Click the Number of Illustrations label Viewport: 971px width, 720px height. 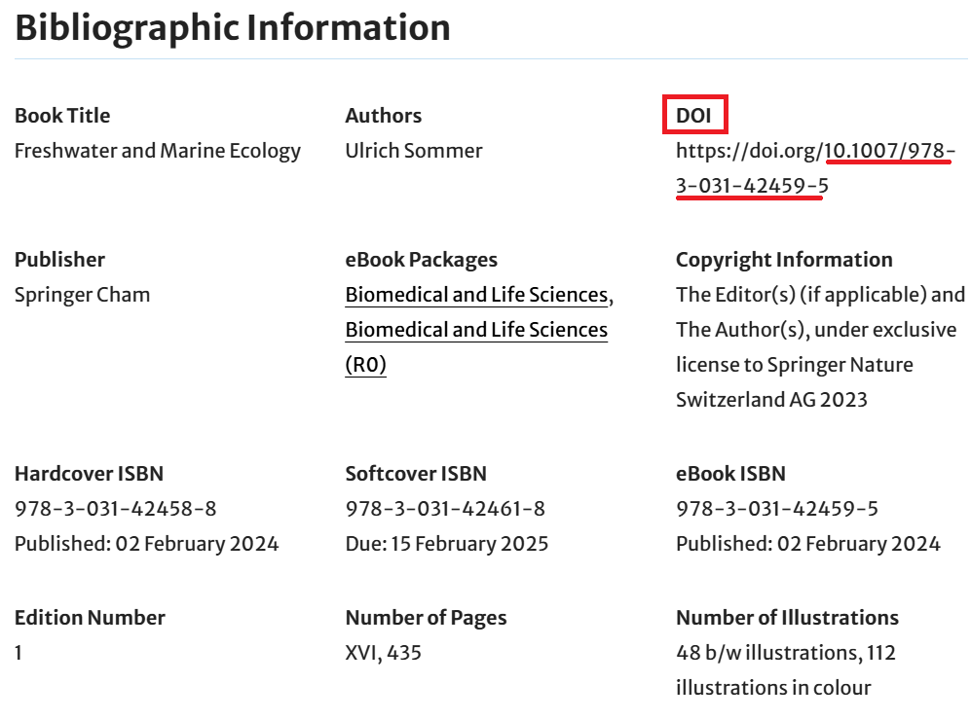(788, 618)
